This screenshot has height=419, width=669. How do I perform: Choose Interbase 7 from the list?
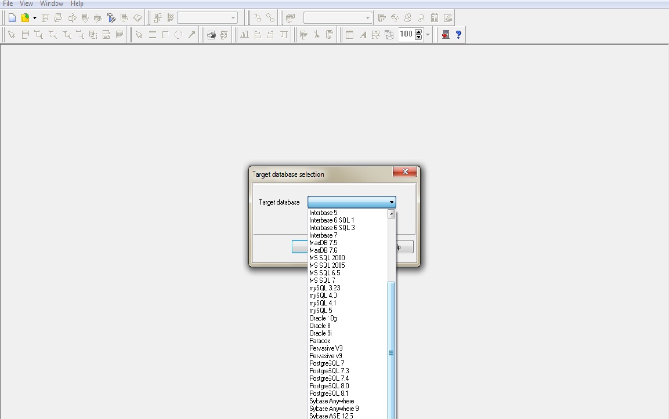coord(348,235)
